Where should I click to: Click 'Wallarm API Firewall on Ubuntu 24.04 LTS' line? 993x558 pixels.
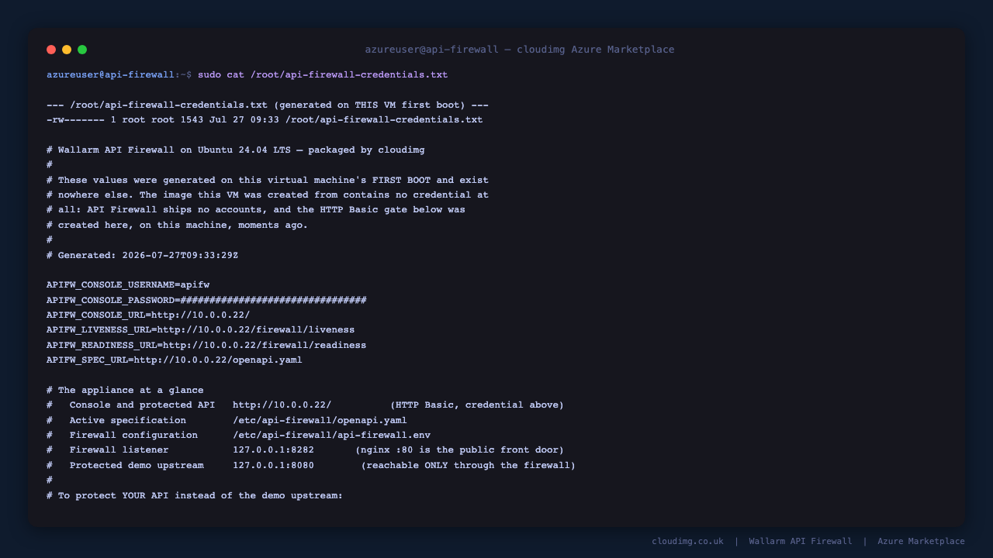coord(236,150)
